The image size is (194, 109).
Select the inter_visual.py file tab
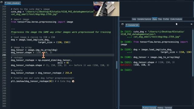(12, 3)
